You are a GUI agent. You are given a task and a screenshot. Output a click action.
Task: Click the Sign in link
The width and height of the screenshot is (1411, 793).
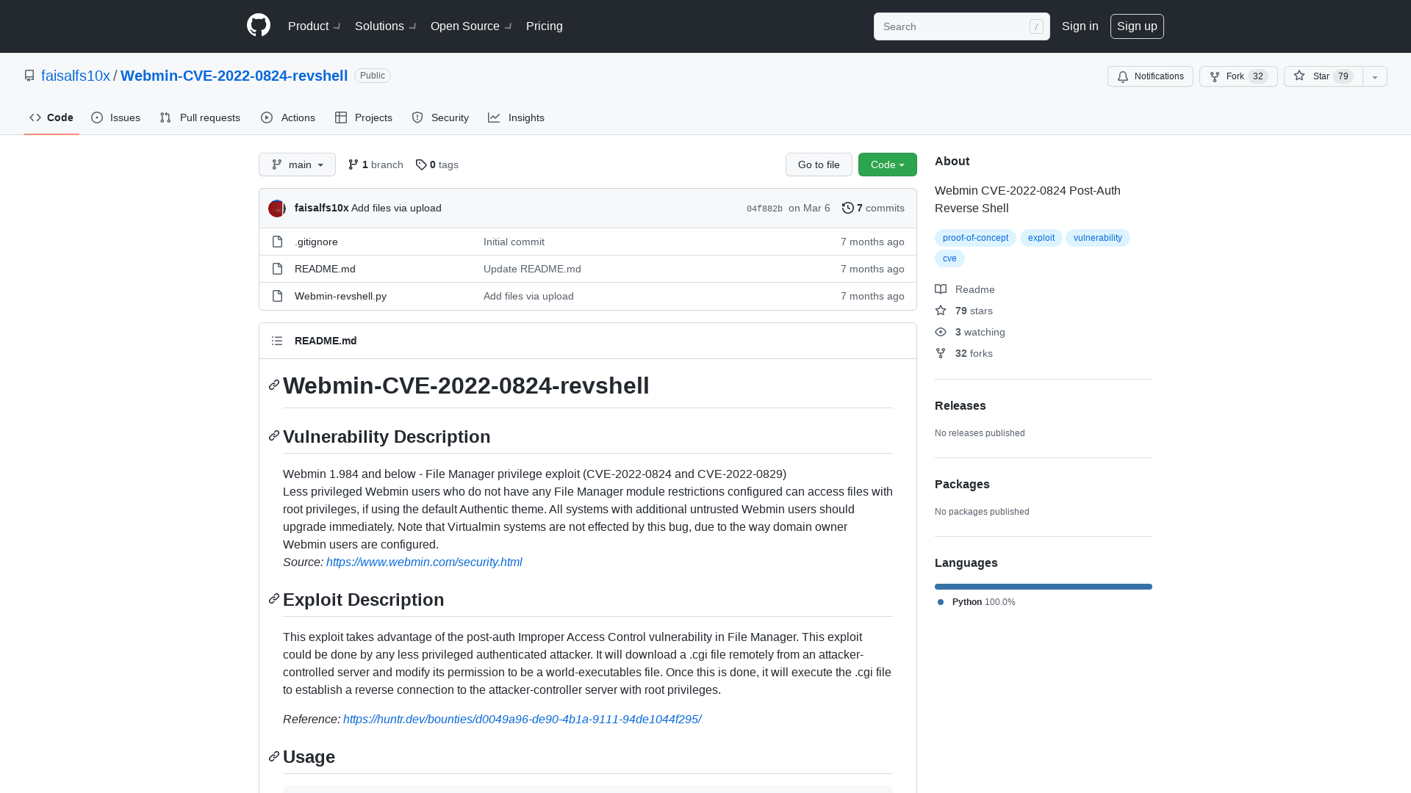1080,26
